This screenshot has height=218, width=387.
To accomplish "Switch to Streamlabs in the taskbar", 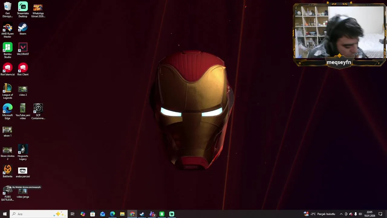I will [172, 214].
